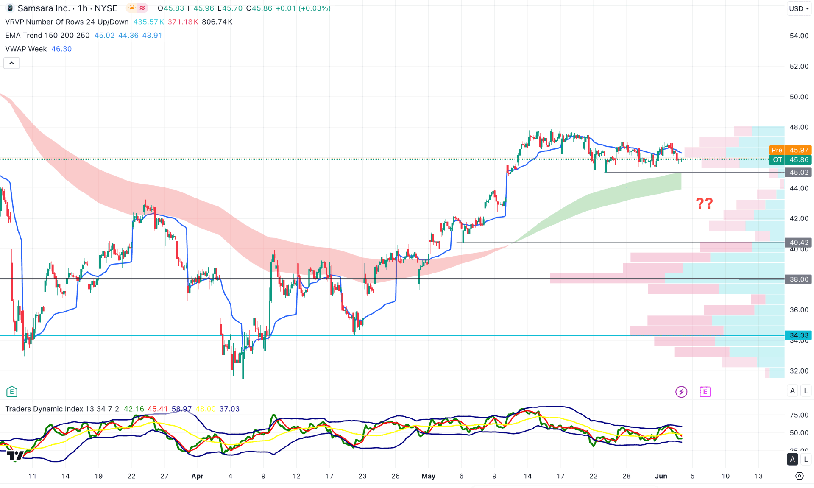The height and width of the screenshot is (488, 814).
Task: Click the Pre 45.97 pre-market price label
Action: point(790,150)
